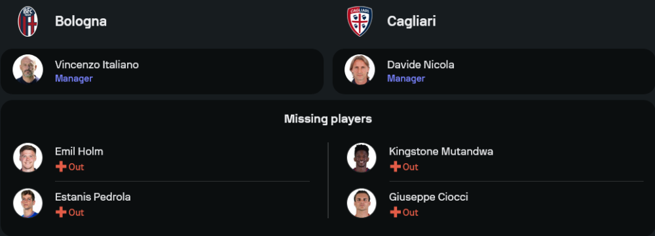The width and height of the screenshot is (655, 236).
Task: Click the injury cross icon under Kingstone Mutandwa
Action: click(x=395, y=167)
